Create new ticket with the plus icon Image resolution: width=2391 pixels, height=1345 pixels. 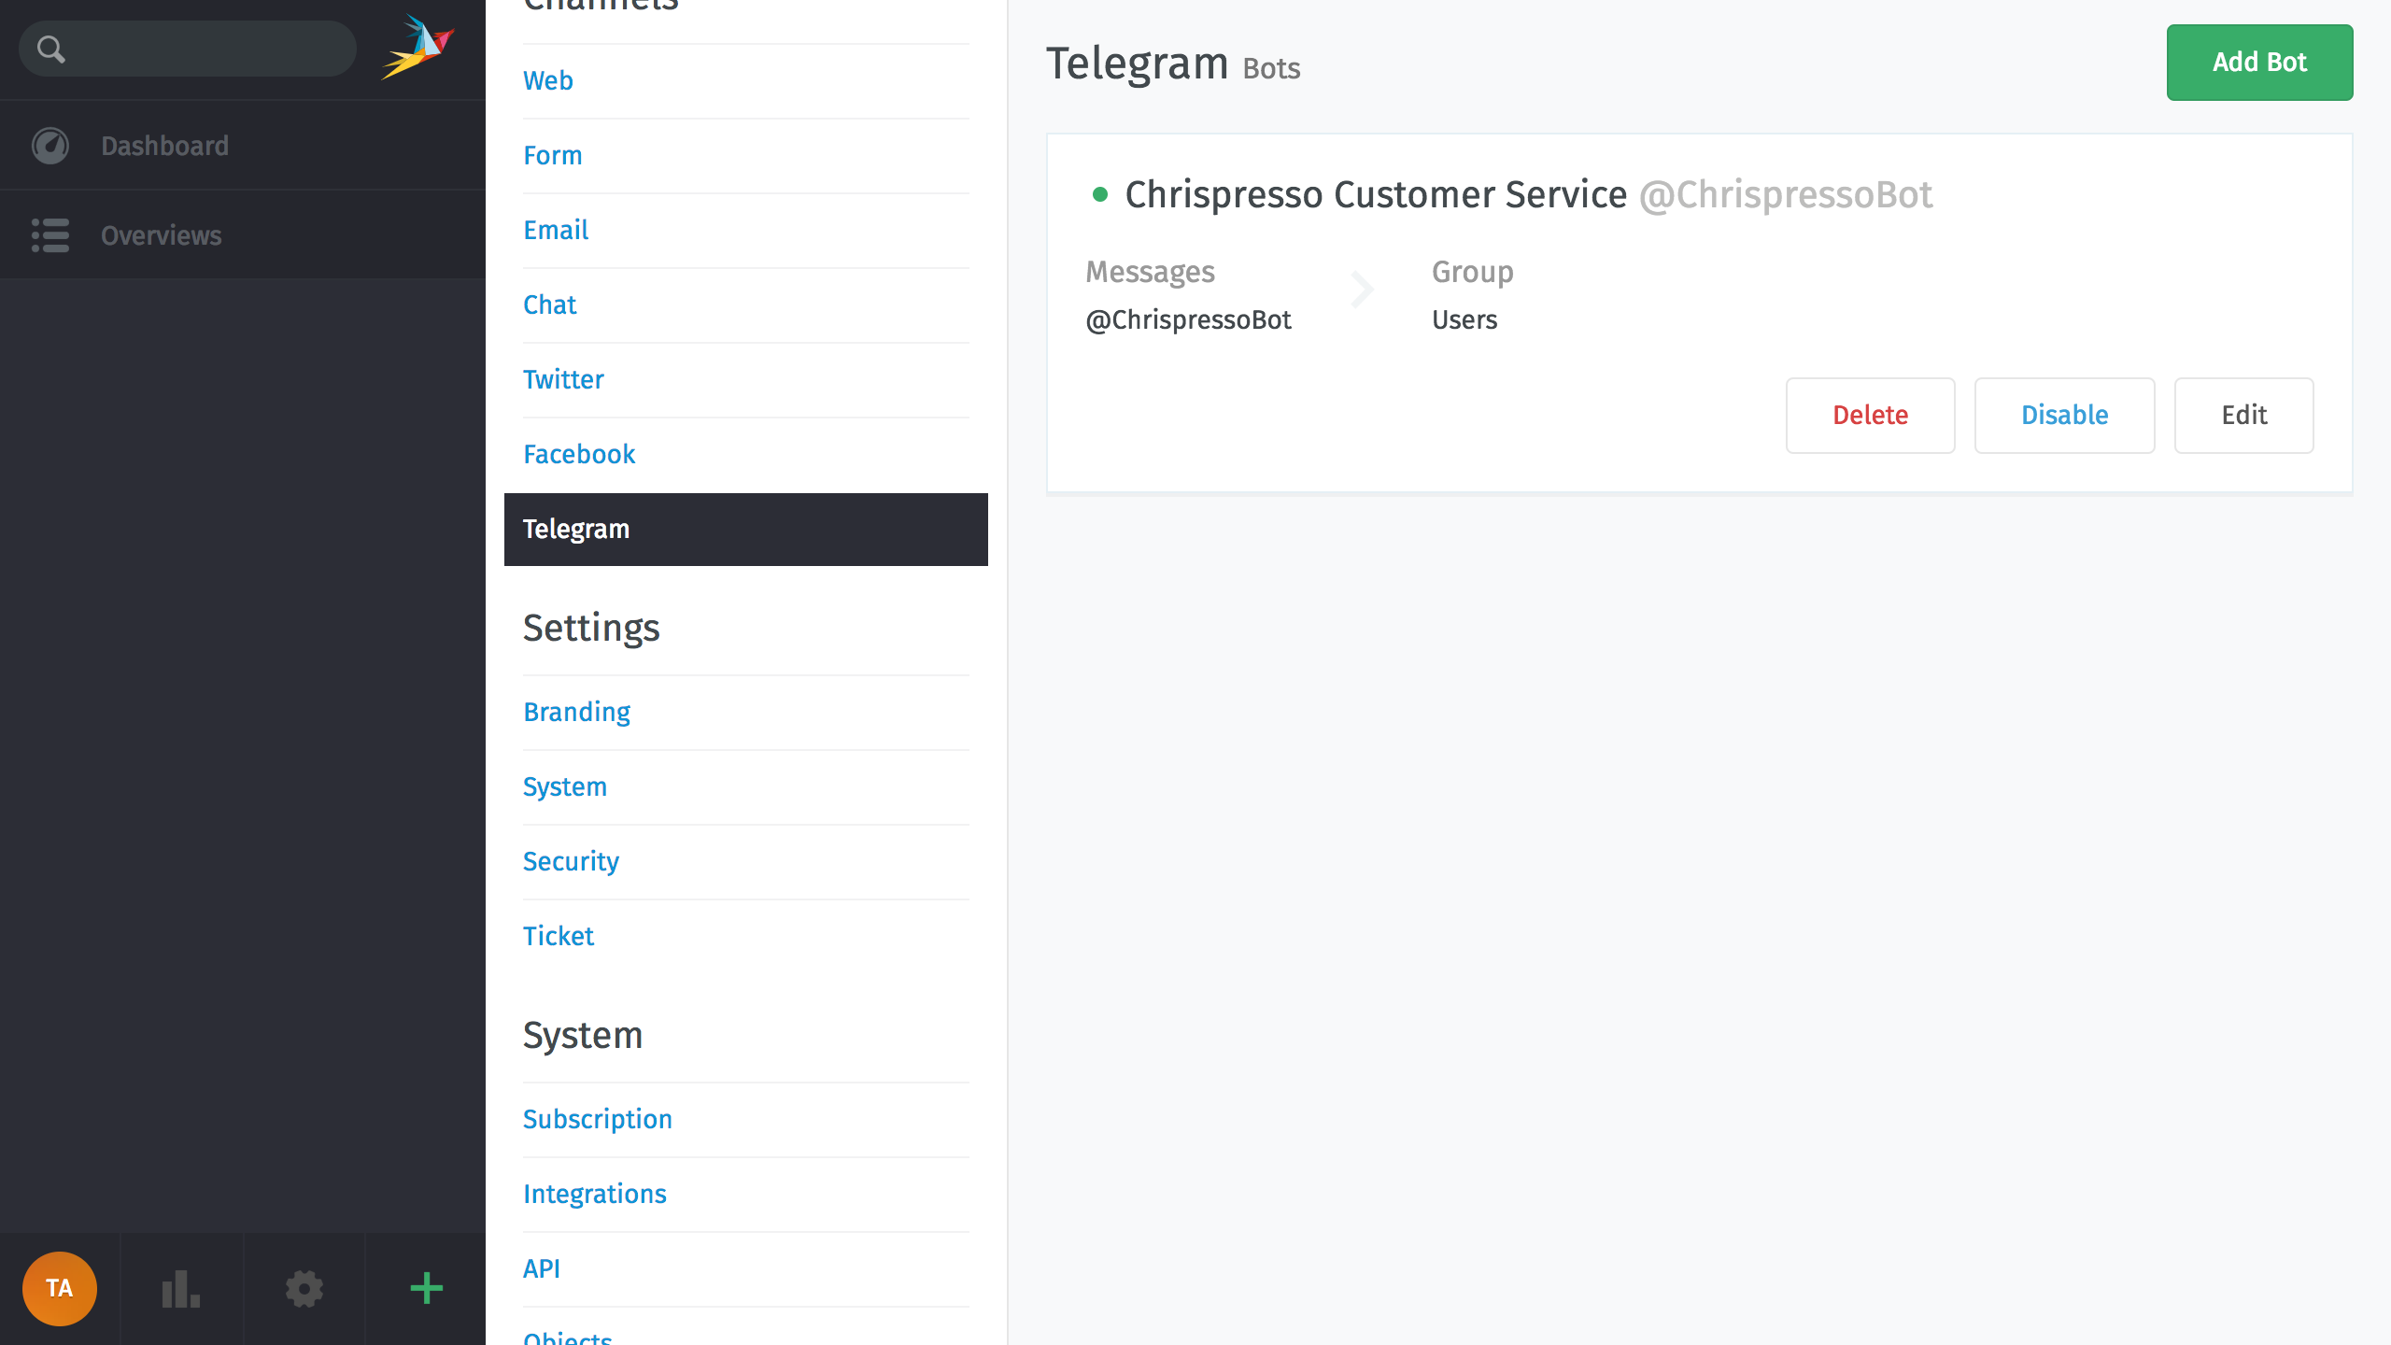click(426, 1288)
